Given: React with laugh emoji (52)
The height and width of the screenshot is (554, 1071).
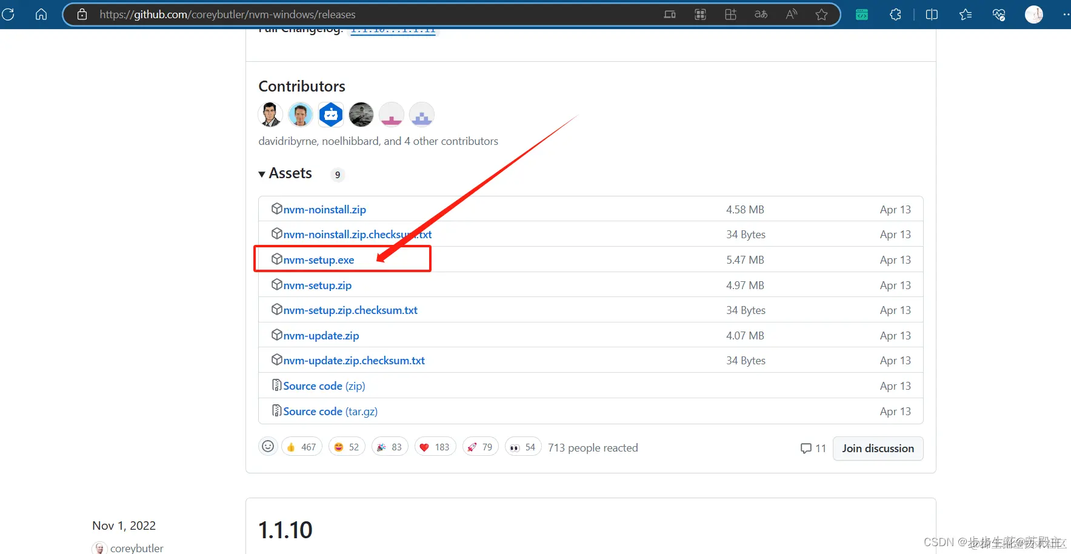Looking at the screenshot, I should click(x=347, y=447).
